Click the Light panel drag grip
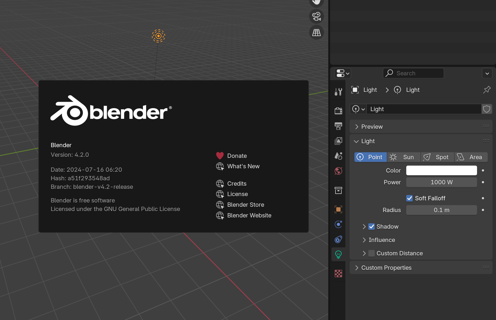496x320 pixels. [x=486, y=141]
